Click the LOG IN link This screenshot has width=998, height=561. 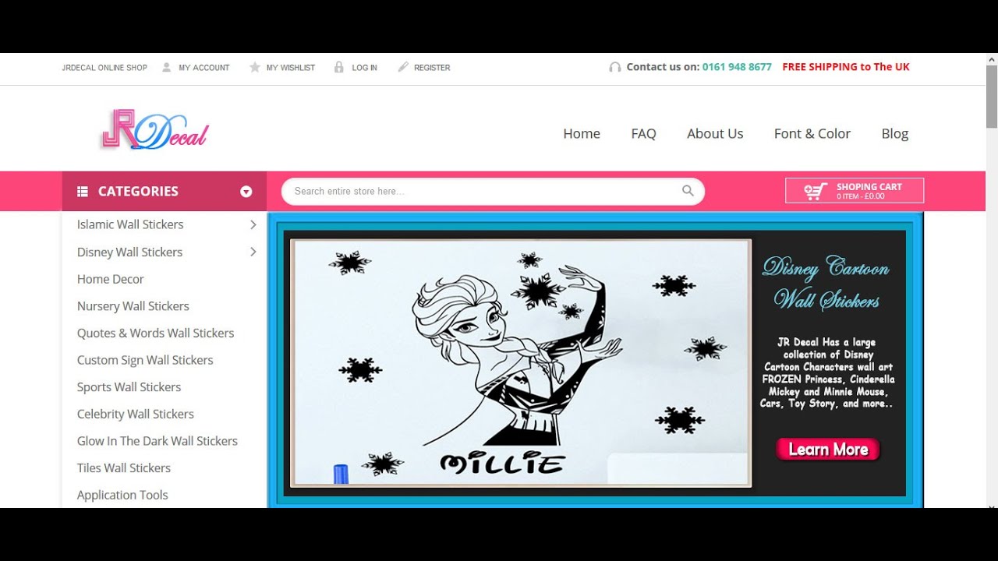tap(364, 68)
